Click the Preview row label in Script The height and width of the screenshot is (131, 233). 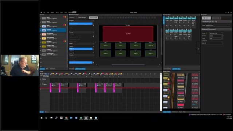(x=44, y=79)
